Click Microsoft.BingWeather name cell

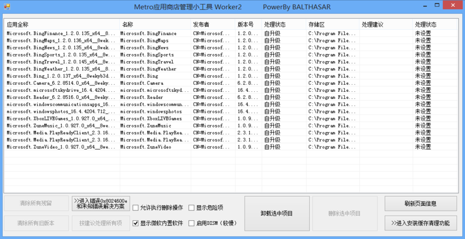(x=148, y=69)
